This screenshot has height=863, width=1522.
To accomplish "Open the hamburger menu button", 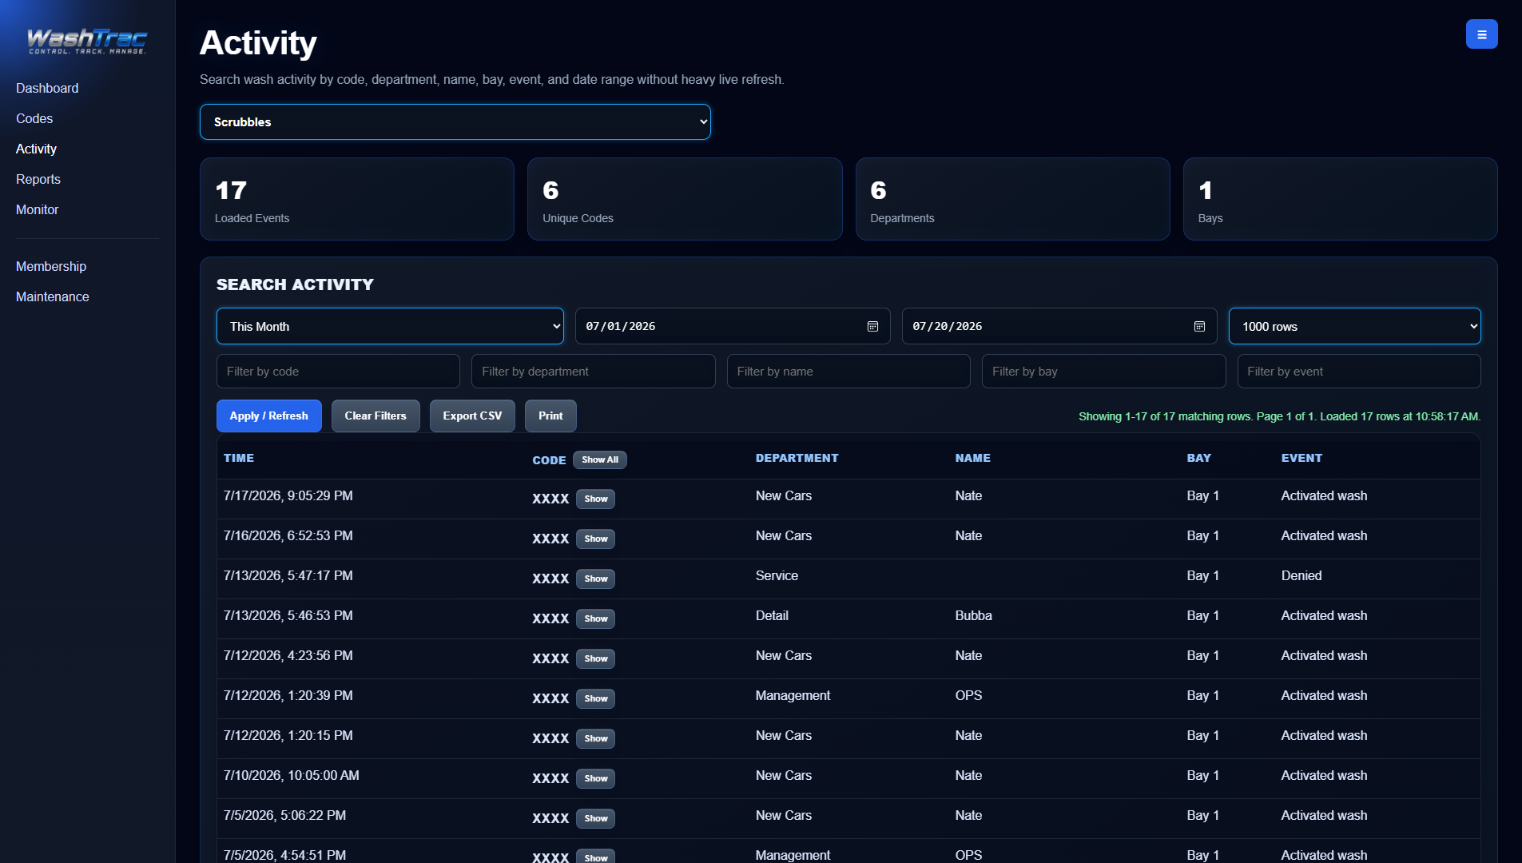I will click(1481, 34).
